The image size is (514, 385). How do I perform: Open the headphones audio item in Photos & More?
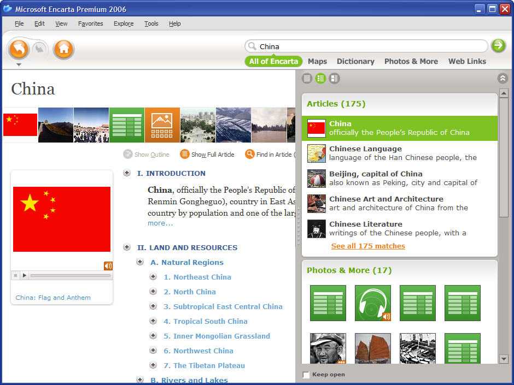pos(373,303)
